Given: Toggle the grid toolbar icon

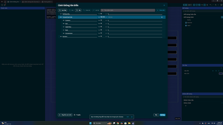Looking at the screenshot, I should click(207, 5).
